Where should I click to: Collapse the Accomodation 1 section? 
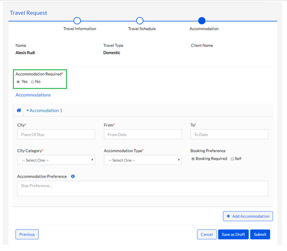click(44, 111)
